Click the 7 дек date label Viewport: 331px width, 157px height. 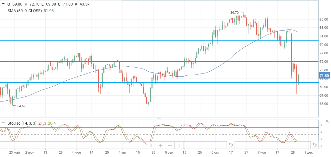[308, 152]
